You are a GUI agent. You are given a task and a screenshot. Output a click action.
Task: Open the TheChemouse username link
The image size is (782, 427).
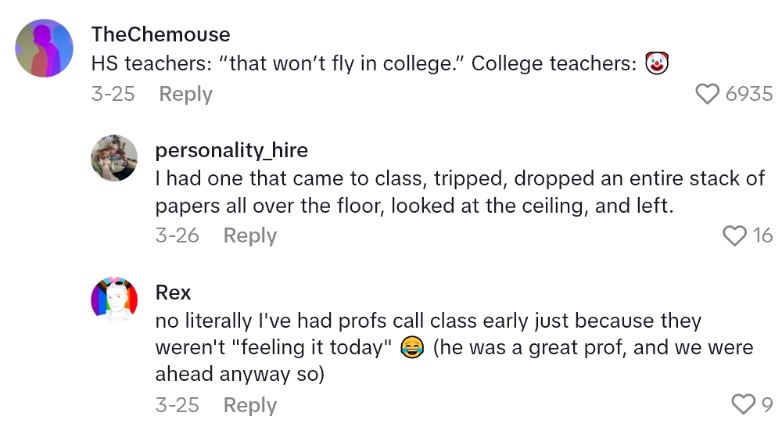pos(160,34)
